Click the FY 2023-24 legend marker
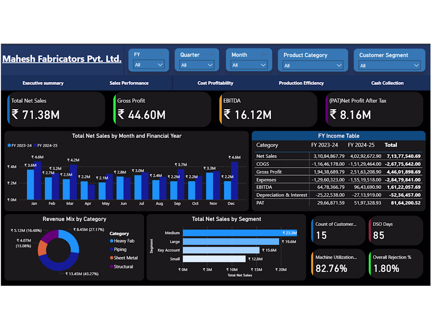Screen dimensions: 432x324 tap(9, 145)
